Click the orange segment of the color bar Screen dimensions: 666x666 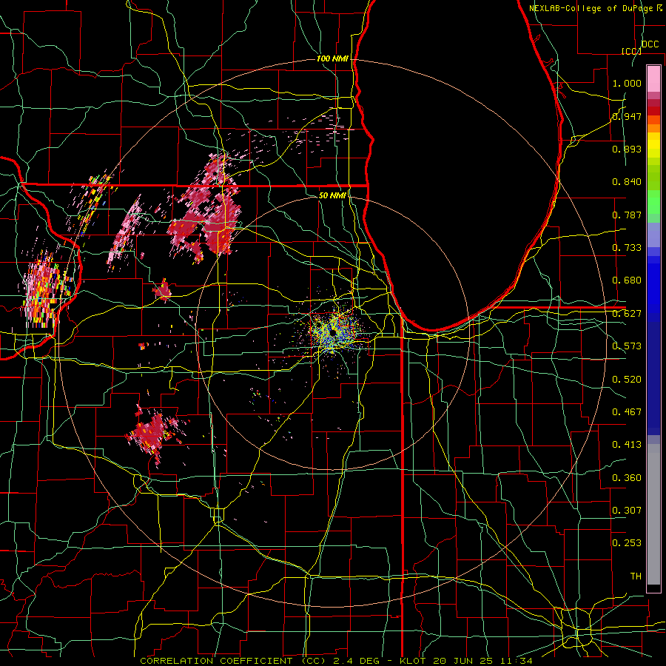(x=653, y=124)
